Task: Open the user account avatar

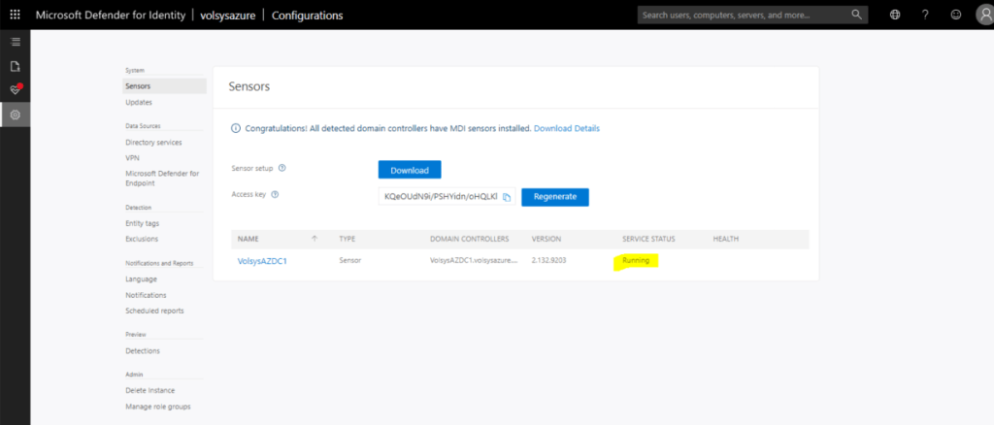Action: point(984,15)
